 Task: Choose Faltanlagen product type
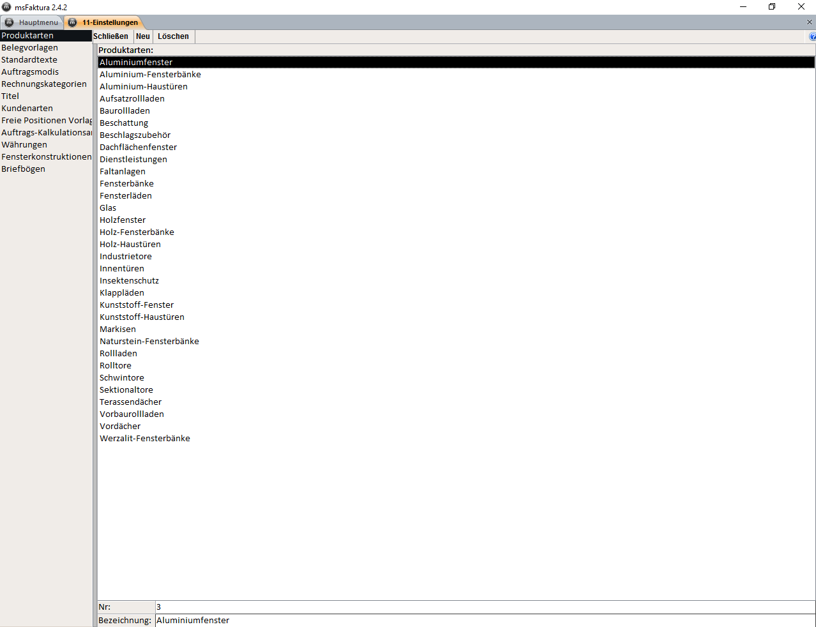click(457, 172)
